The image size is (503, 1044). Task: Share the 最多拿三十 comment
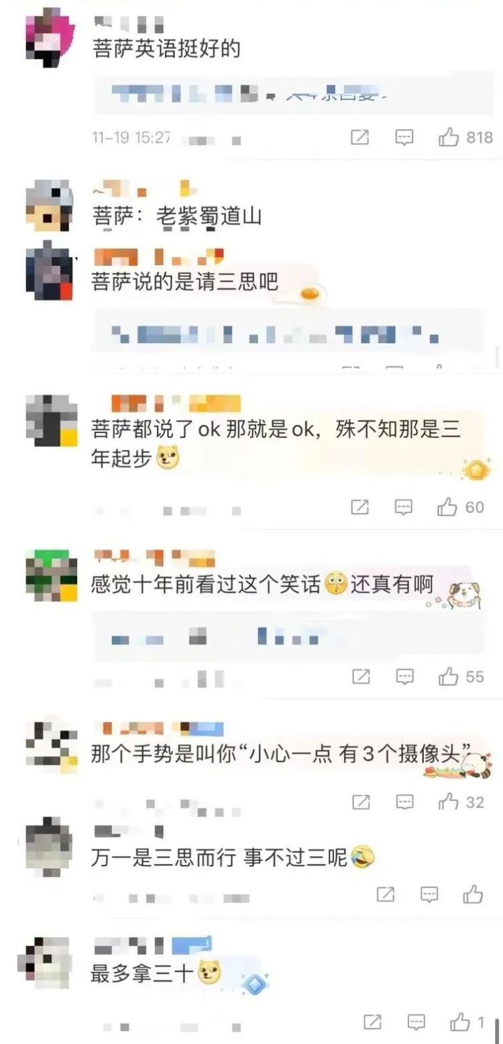click(x=372, y=1022)
